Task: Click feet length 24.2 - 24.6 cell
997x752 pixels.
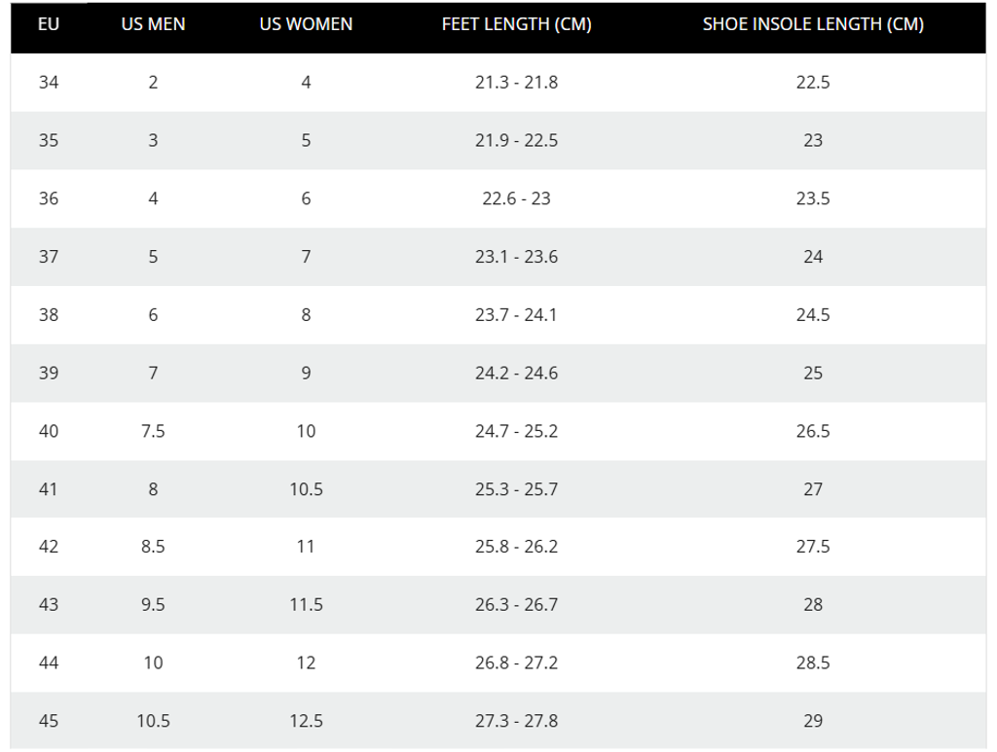Action: pos(516,373)
